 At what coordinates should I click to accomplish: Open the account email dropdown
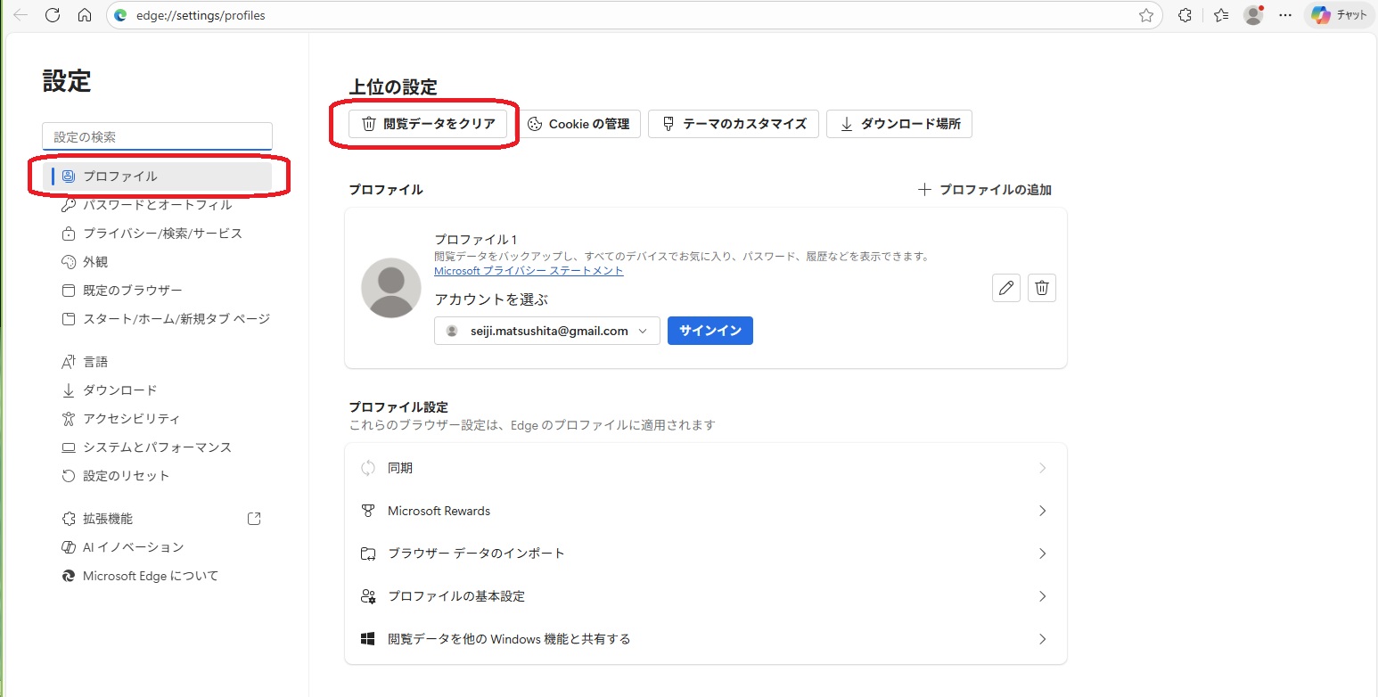[547, 331]
